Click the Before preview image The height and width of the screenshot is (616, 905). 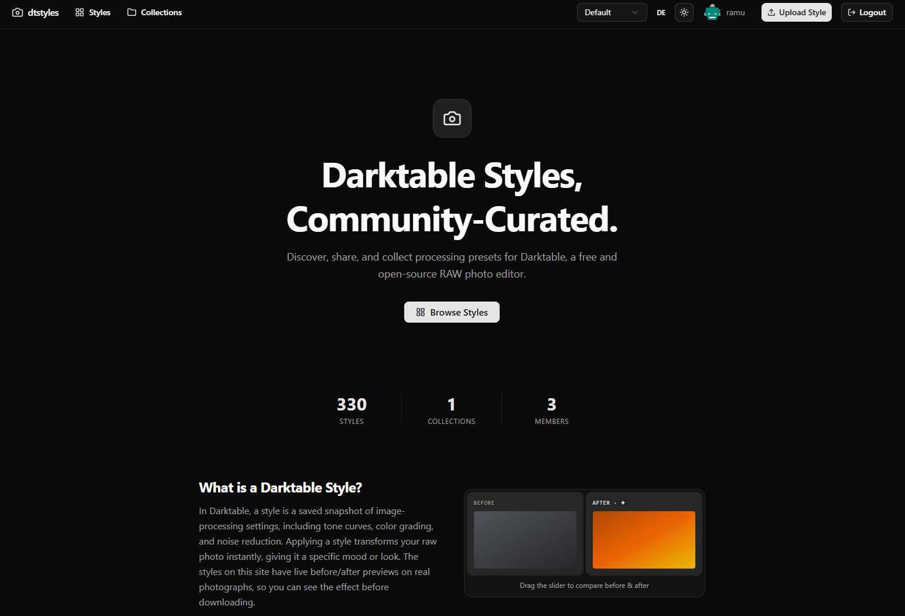click(x=525, y=540)
